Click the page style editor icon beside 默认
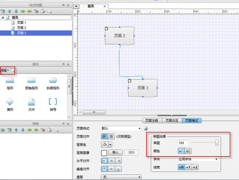 [x=146, y=129]
